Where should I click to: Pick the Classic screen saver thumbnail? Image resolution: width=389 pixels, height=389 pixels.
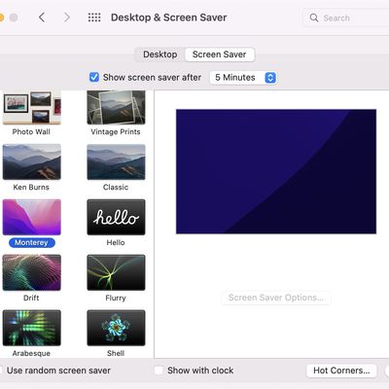[116, 161]
